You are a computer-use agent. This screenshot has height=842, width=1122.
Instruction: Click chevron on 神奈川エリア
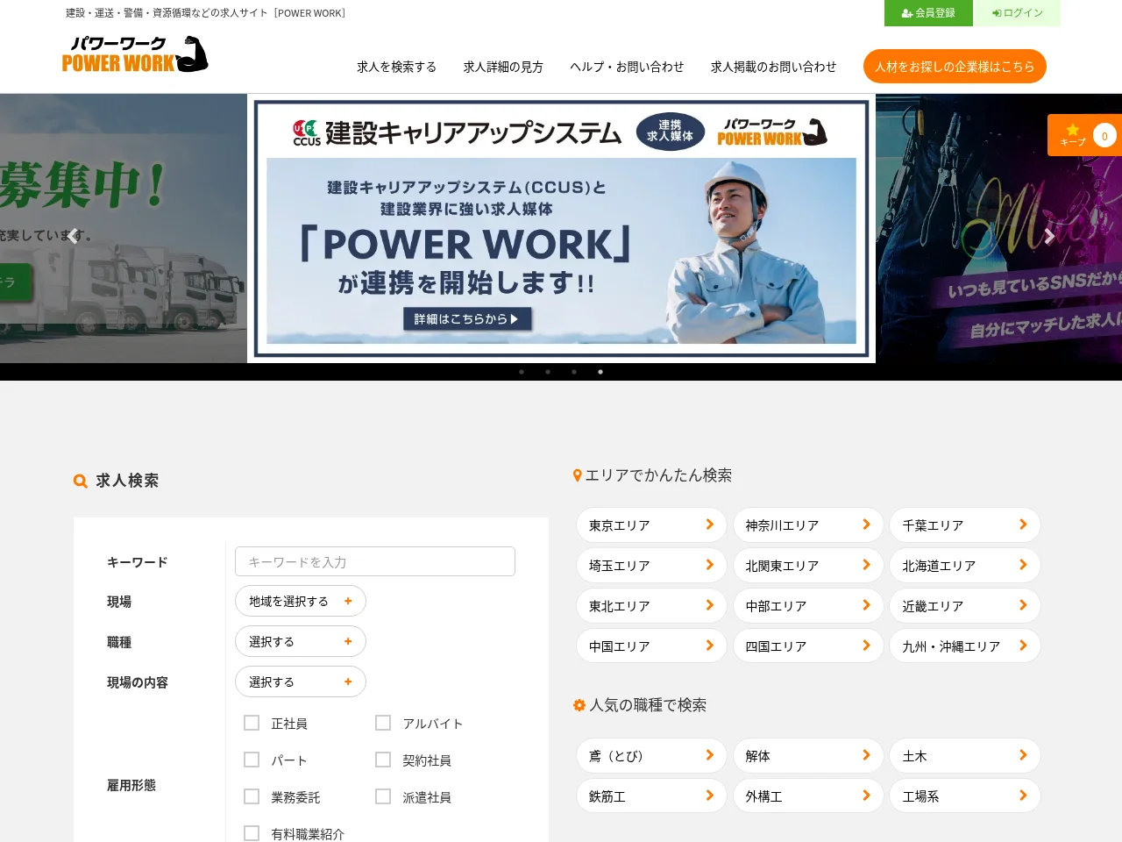[x=867, y=524]
